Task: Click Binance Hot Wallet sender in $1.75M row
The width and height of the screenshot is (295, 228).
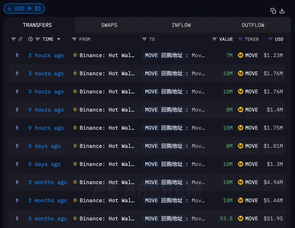Action: coord(107,128)
